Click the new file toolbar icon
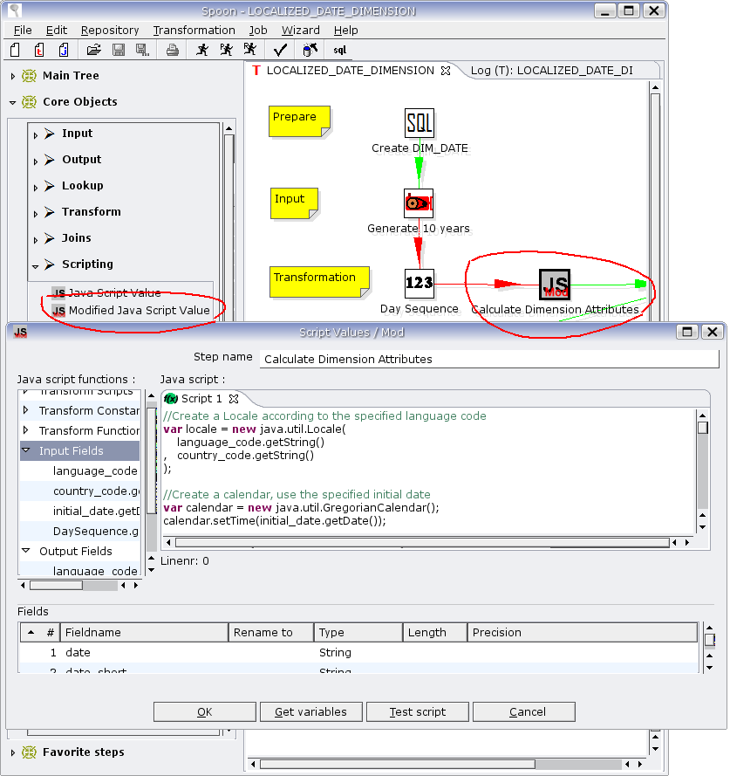 [x=15, y=50]
